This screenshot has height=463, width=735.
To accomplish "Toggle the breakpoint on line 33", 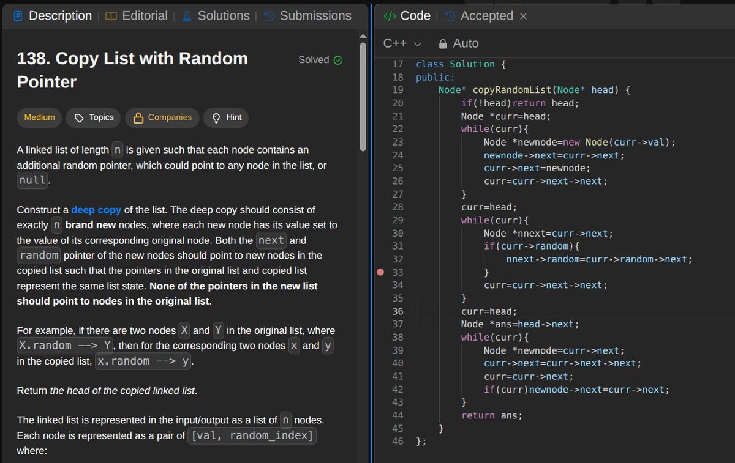I will click(380, 272).
